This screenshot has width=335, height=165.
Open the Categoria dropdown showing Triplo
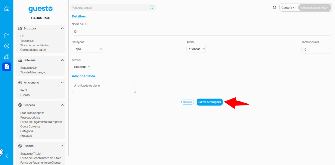point(87,49)
